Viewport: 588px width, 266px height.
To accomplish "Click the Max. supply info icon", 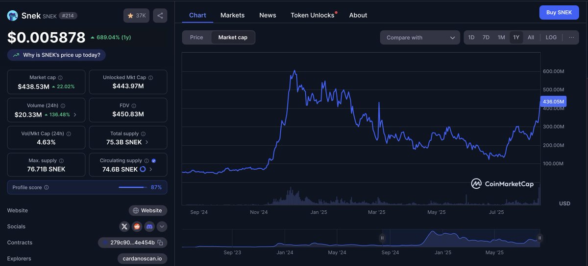I will point(61,160).
